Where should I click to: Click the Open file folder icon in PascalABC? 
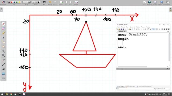[119, 29]
